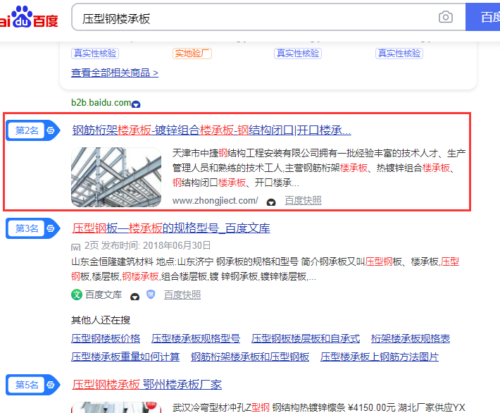The height and width of the screenshot is (413, 500).
Task: Expand dropdown next to 百度文库
Action: (x=135, y=297)
